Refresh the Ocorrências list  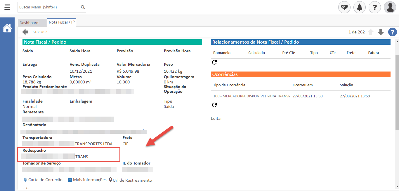tap(214, 105)
